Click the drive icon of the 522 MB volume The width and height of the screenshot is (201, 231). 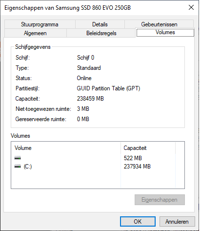18,158
